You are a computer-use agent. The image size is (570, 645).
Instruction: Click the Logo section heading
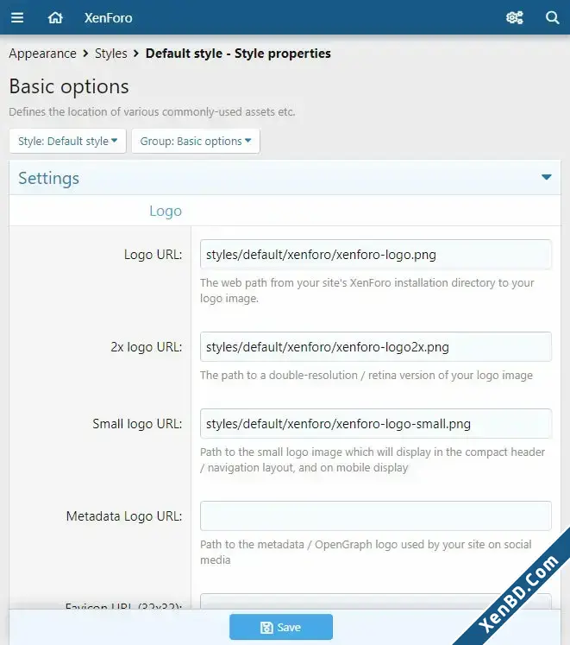point(166,211)
